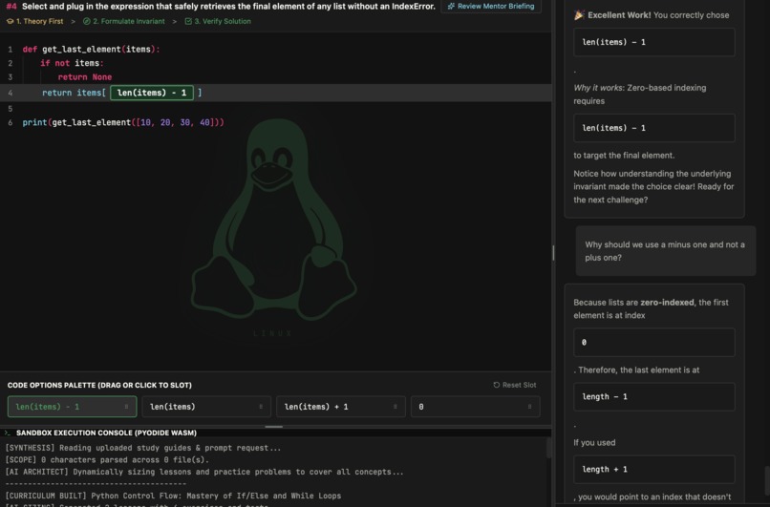Click the drag grip on the len(items) option

pos(261,407)
